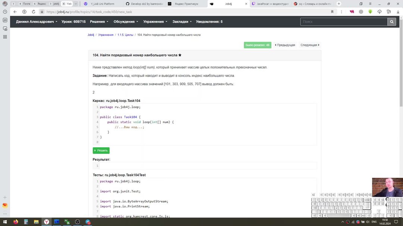The image size is (403, 226).
Task: Switch to the sq – Словари tab
Action: tap(313, 4)
